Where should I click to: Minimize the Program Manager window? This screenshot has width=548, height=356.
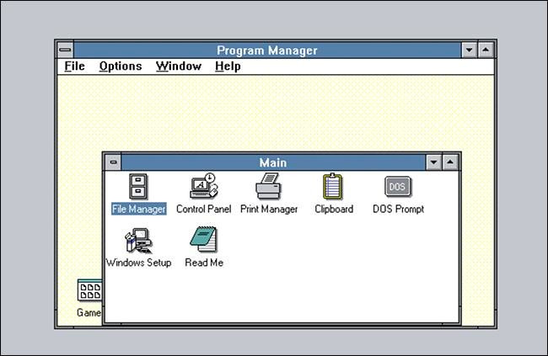click(469, 50)
